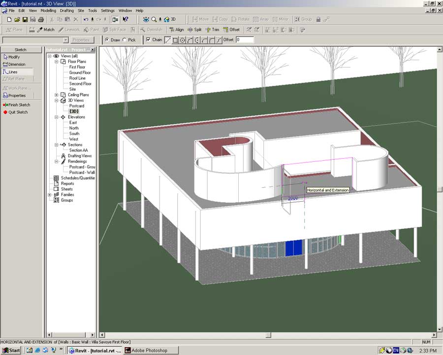Click the system tray clock 2:33 PM
The height and width of the screenshot is (355, 443).
point(428,351)
